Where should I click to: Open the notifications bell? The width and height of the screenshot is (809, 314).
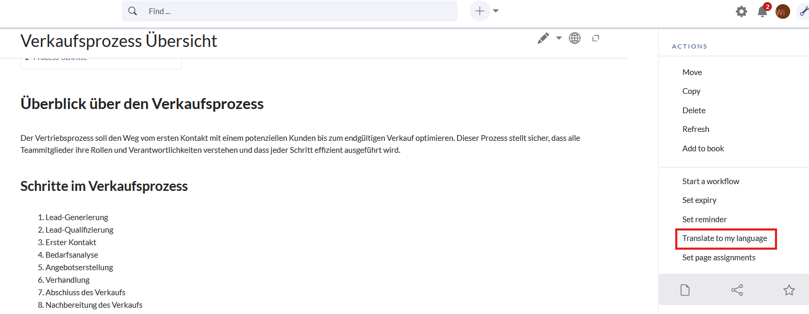click(762, 11)
